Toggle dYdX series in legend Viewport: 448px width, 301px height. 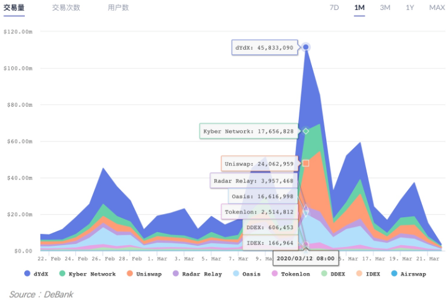[27, 274]
